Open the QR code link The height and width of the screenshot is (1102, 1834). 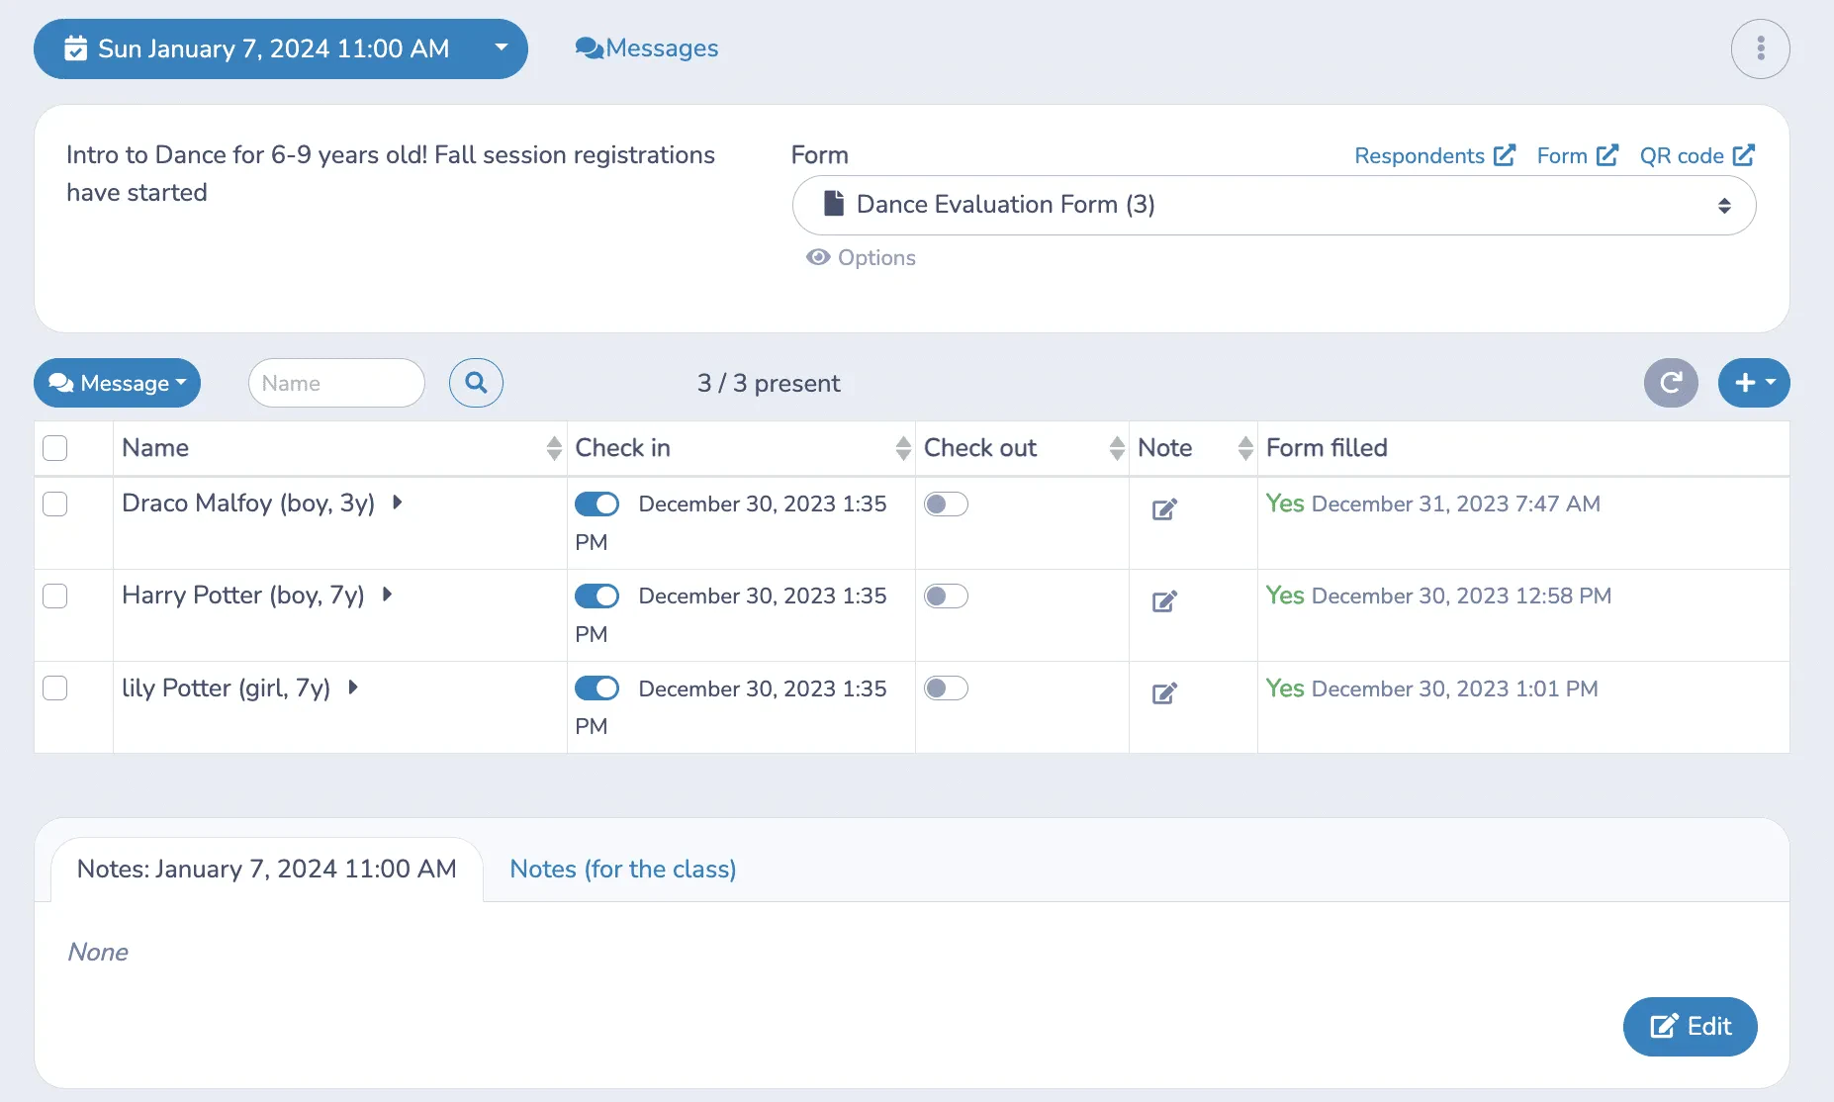coord(1697,155)
